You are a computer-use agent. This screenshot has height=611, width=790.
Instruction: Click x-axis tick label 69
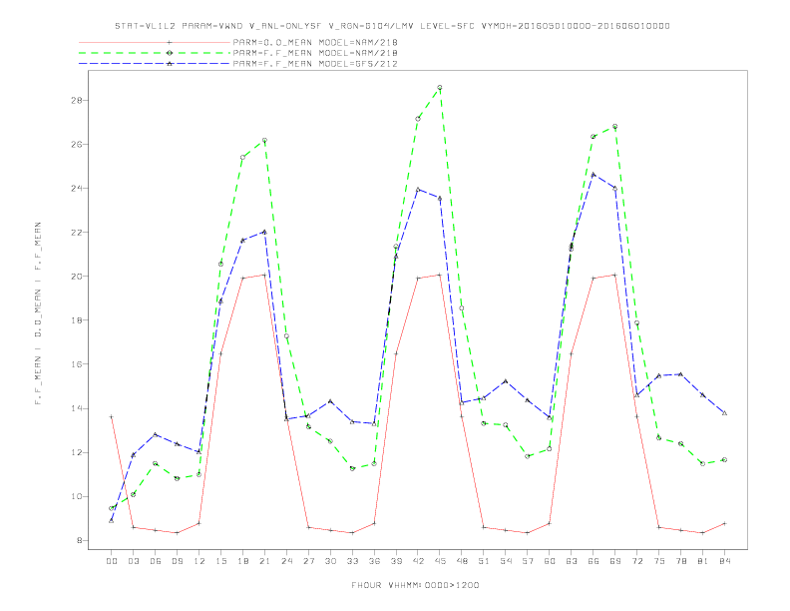615,561
